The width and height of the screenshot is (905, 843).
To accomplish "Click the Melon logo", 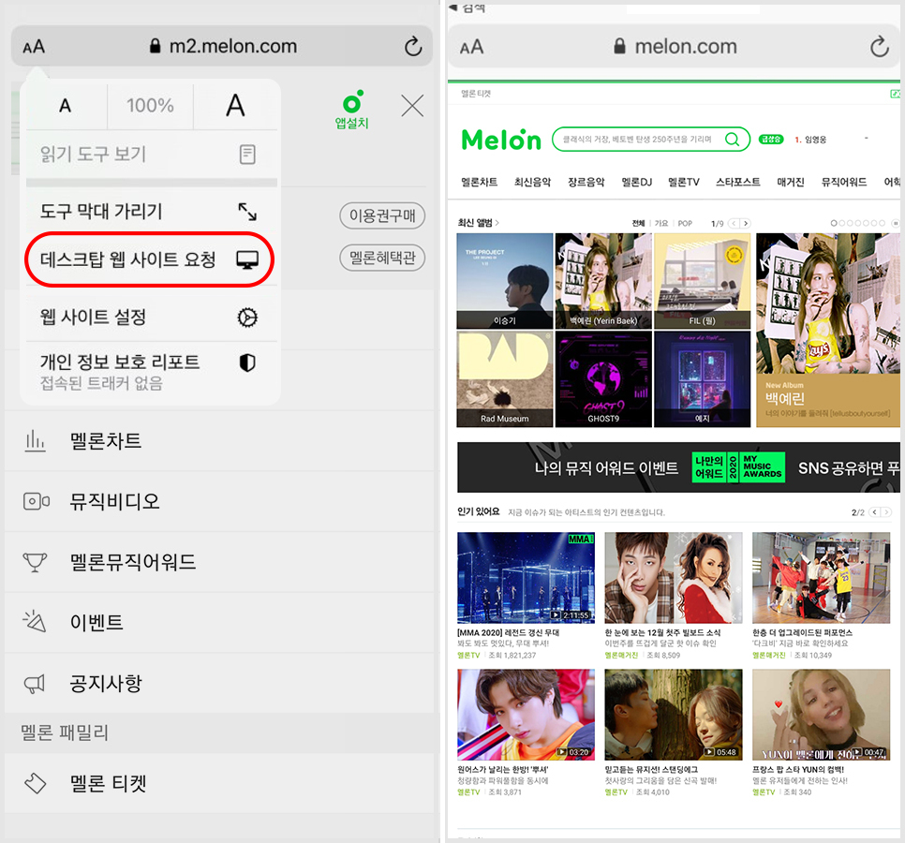I will click(x=501, y=140).
